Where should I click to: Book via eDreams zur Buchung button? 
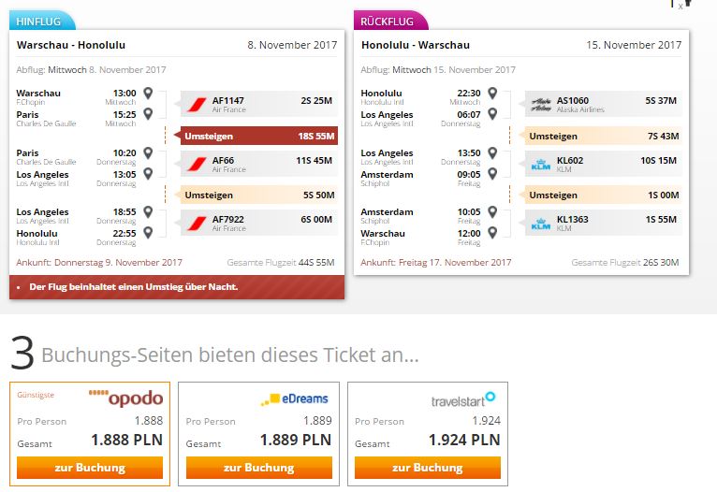259,468
